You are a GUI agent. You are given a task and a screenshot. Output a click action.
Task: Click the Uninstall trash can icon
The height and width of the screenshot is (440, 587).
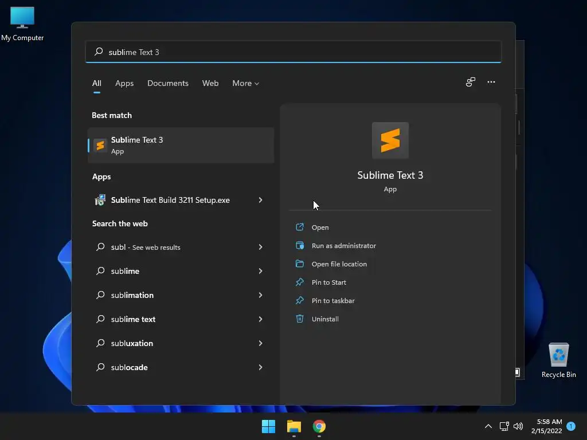click(x=299, y=319)
